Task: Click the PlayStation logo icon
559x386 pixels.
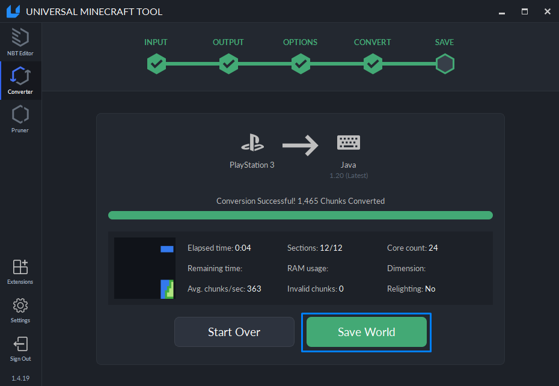Action: [252, 142]
